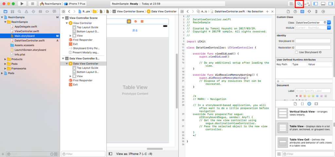Toggle the document outline at canvas bottom
Screen dimensions: 335x157
tap(111, 154)
